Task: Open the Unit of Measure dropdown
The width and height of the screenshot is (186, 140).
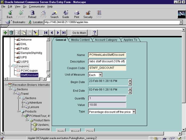Action: pos(100,75)
